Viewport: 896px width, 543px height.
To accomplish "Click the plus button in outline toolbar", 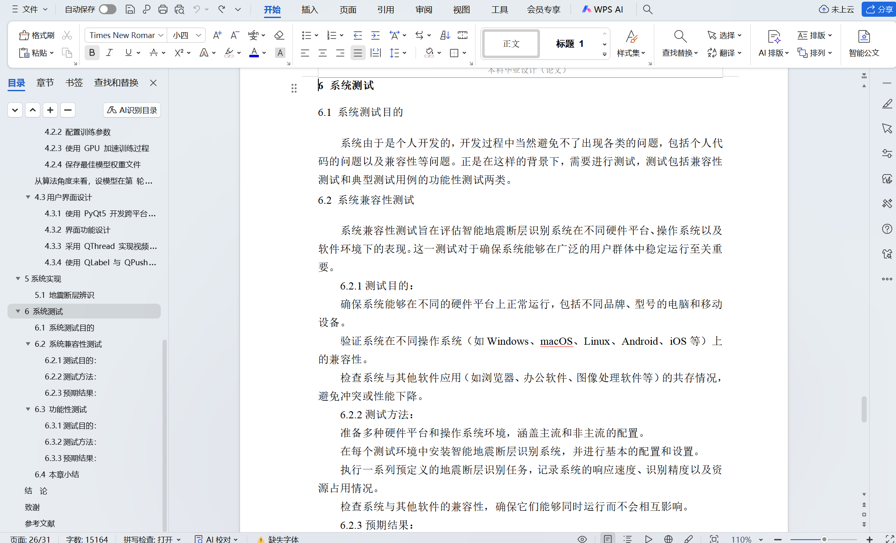I will tap(50, 110).
